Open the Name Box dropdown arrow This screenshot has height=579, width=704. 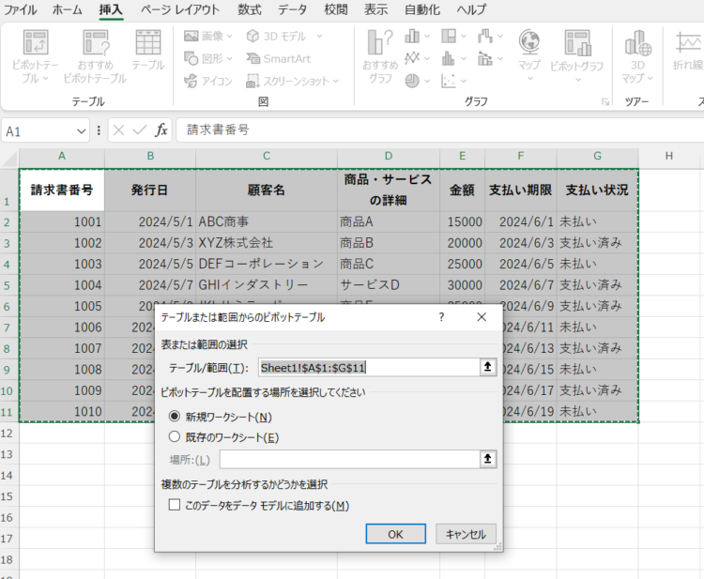pos(81,130)
